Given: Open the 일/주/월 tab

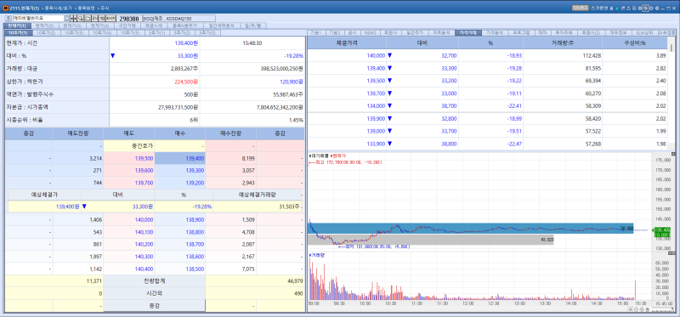Looking at the screenshot, I should 252,25.
